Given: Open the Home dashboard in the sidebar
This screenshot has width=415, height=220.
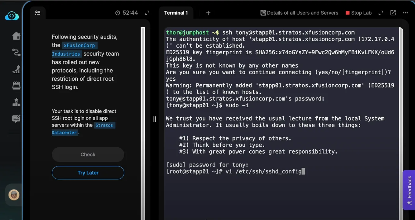Looking at the screenshot, I should point(16,36).
